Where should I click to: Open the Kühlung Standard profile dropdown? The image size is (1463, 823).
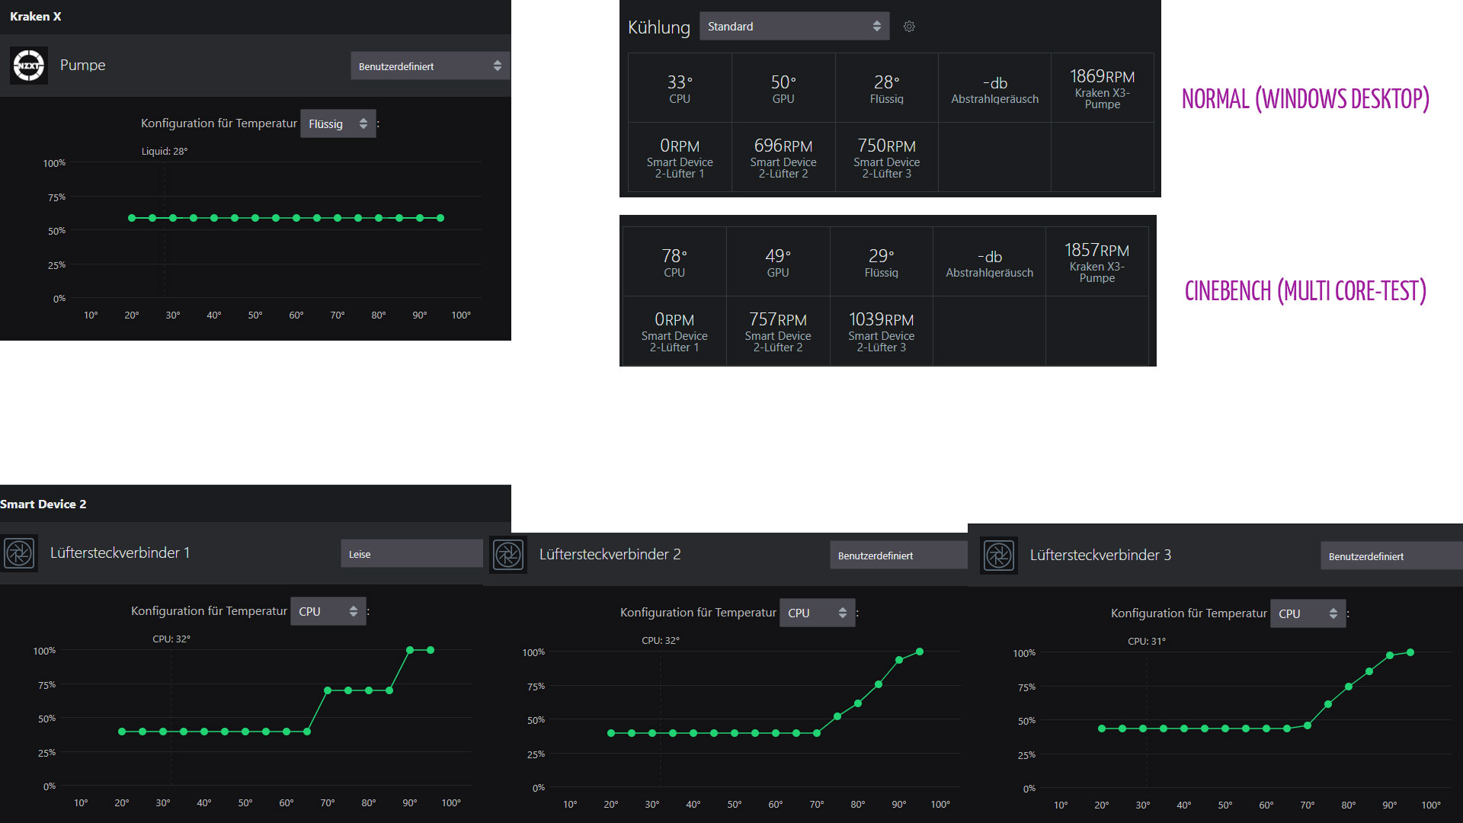(x=794, y=27)
